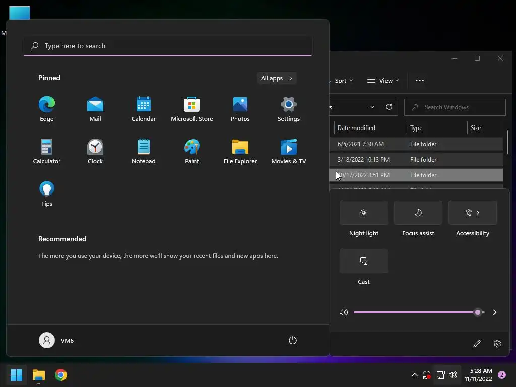Image resolution: width=516 pixels, height=387 pixels.
Task: Open Microsoft Store from pinned apps
Action: click(x=192, y=109)
